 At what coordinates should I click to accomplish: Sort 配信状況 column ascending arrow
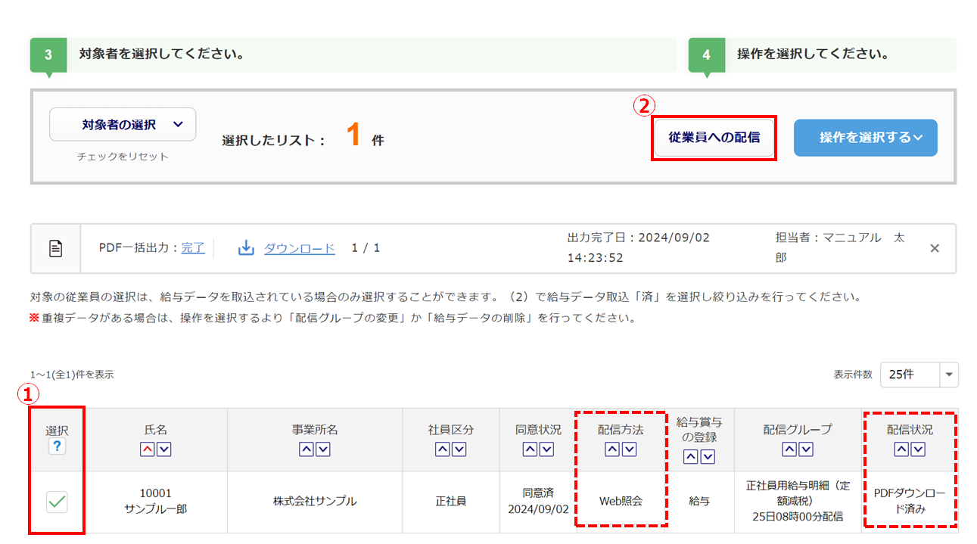click(x=901, y=449)
